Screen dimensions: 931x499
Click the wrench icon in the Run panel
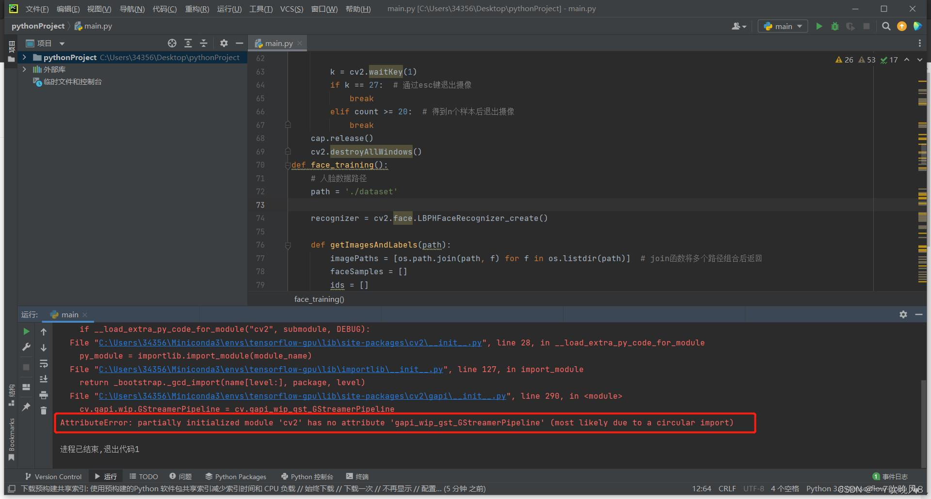26,347
